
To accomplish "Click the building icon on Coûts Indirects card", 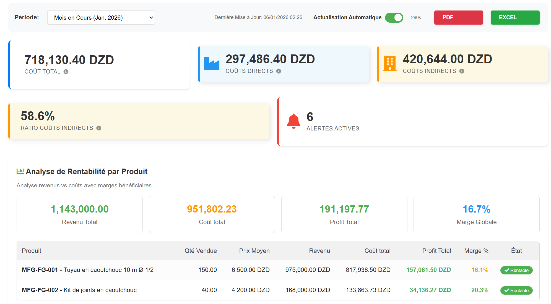I will pyautogui.click(x=389, y=63).
